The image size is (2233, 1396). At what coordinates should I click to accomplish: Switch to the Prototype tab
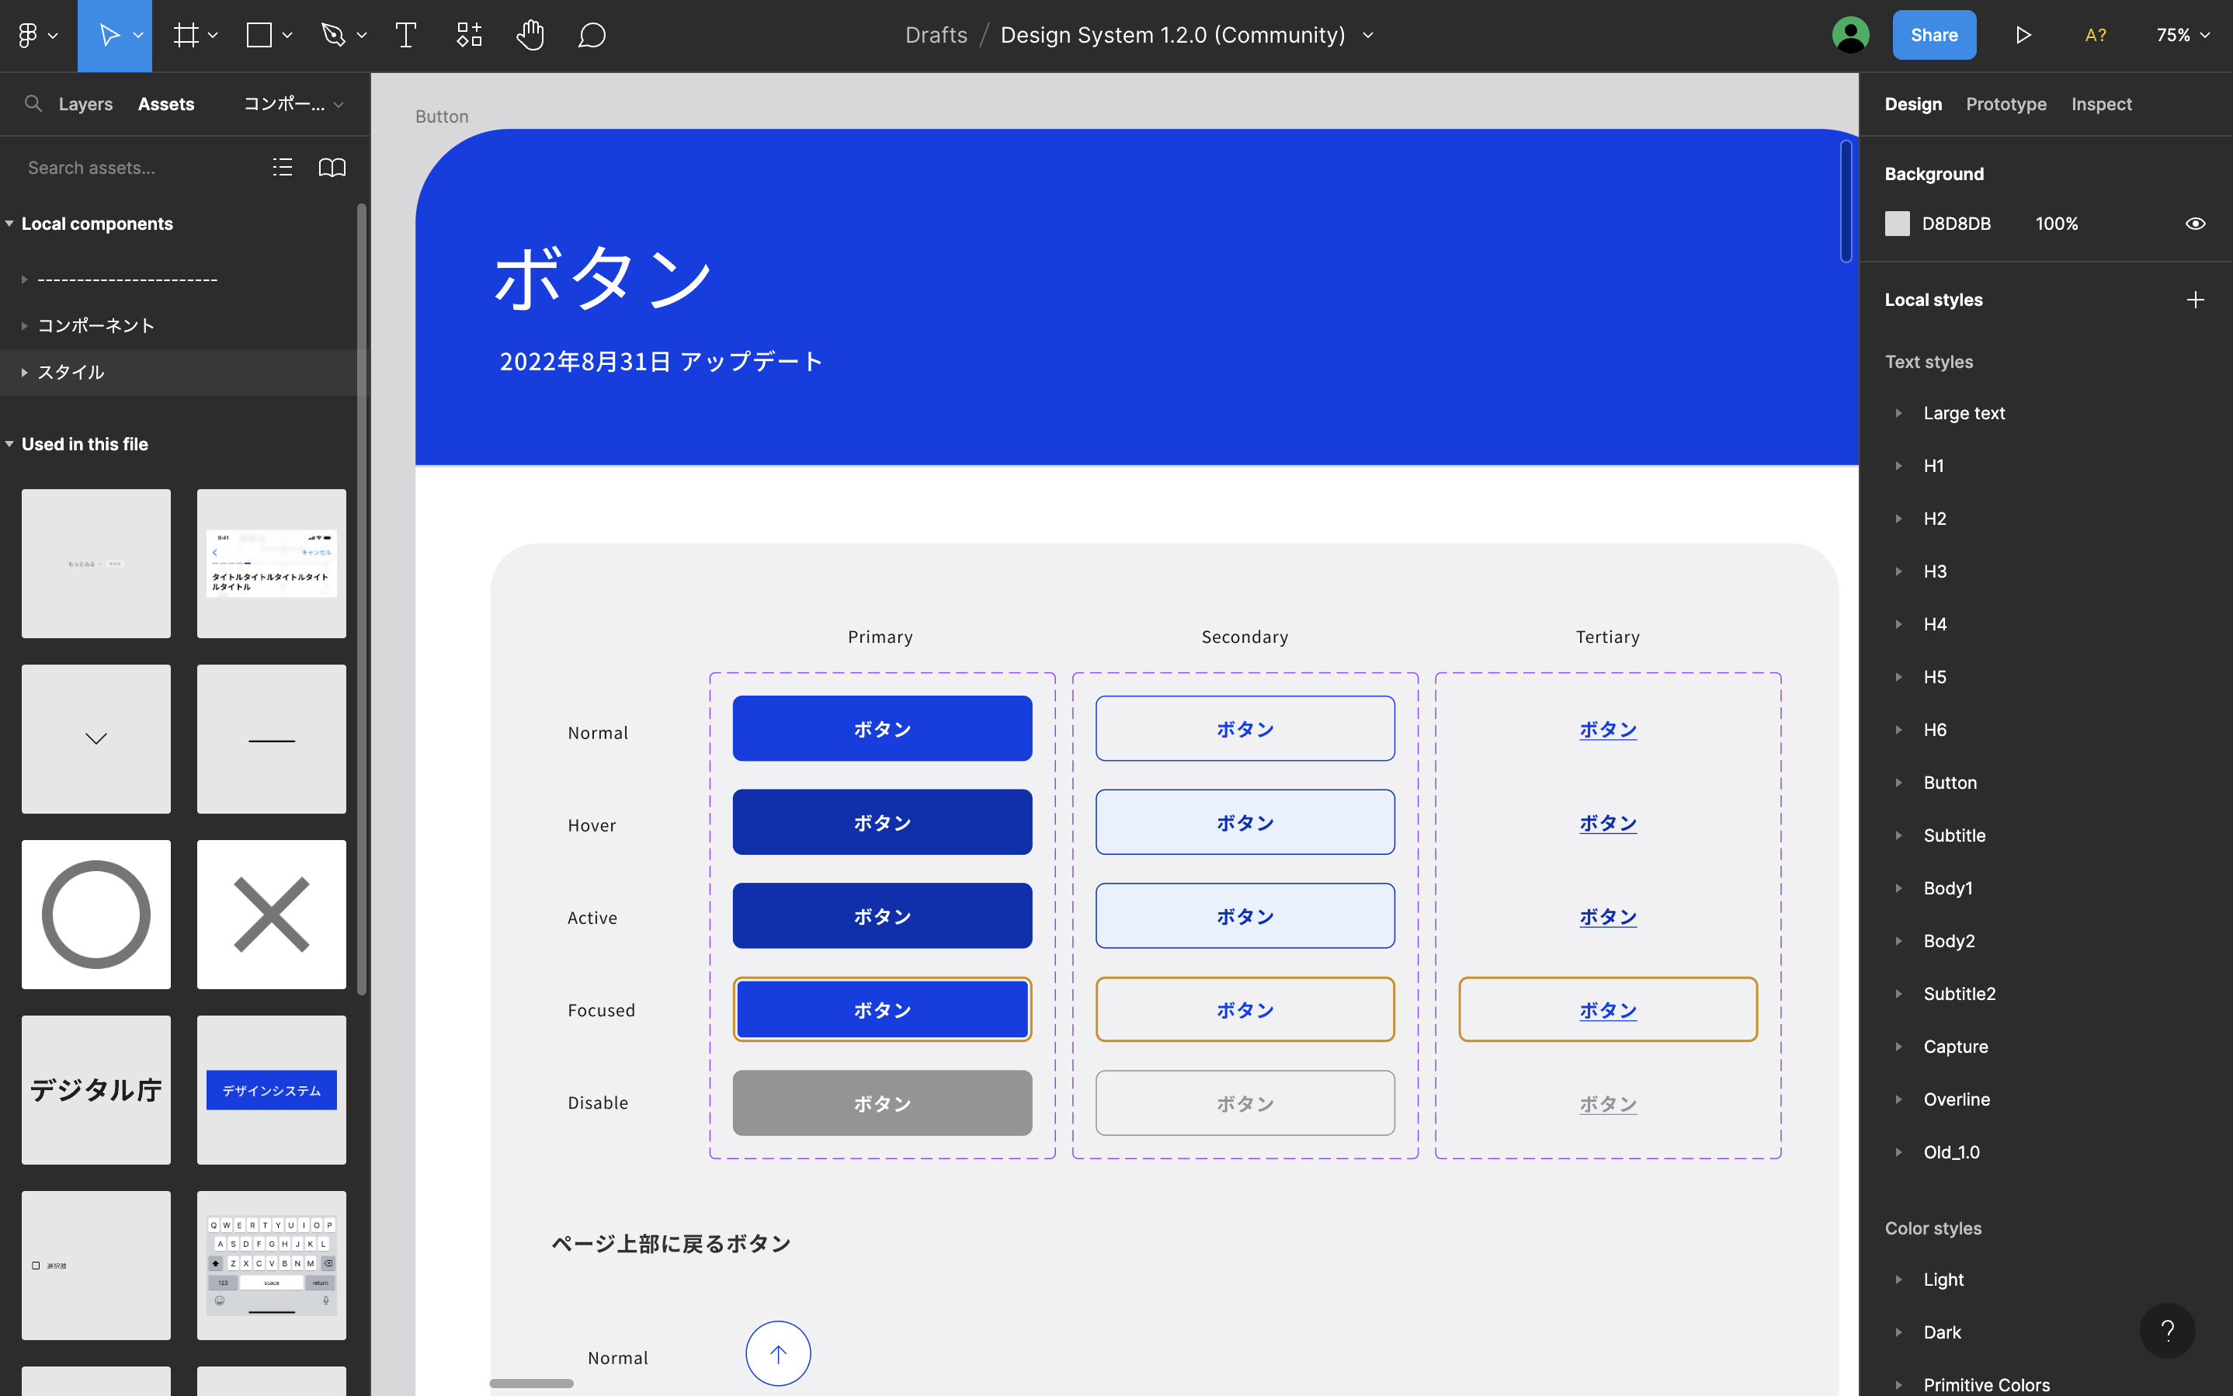click(x=2006, y=104)
